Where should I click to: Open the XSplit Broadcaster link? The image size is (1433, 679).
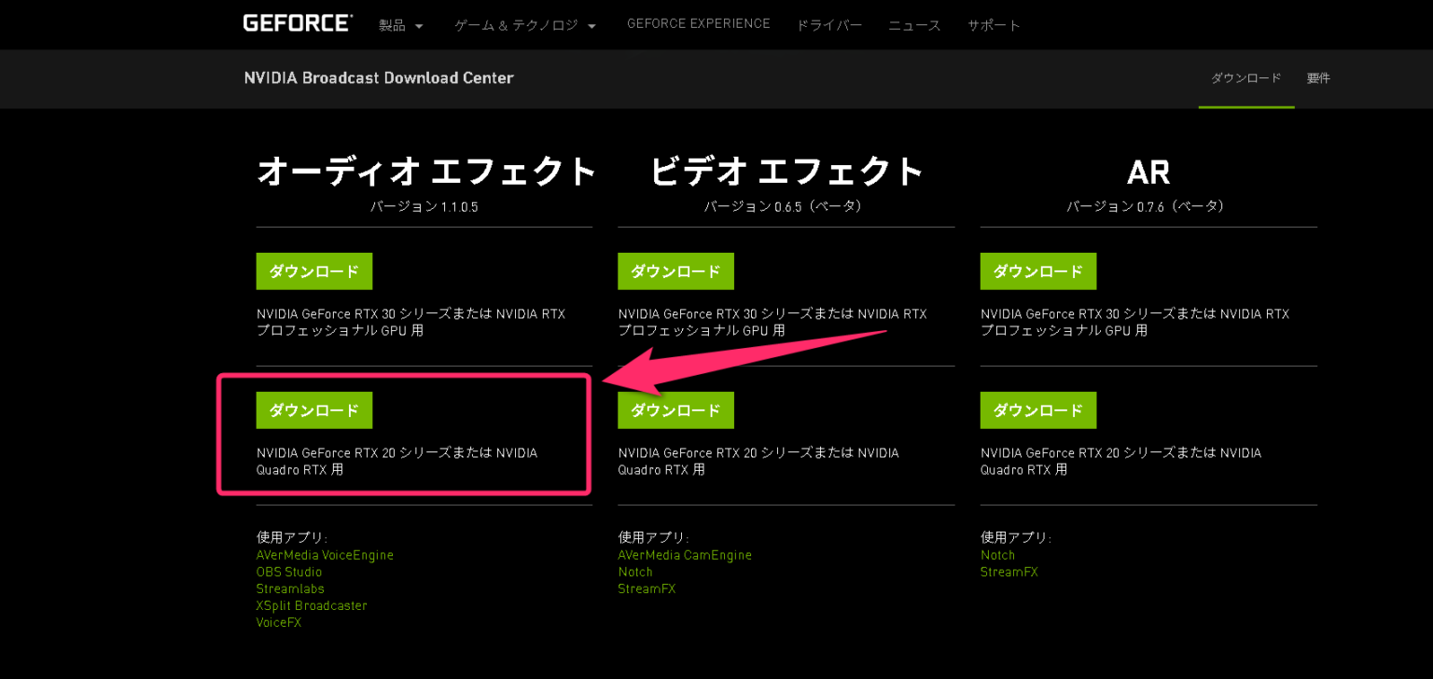click(312, 605)
